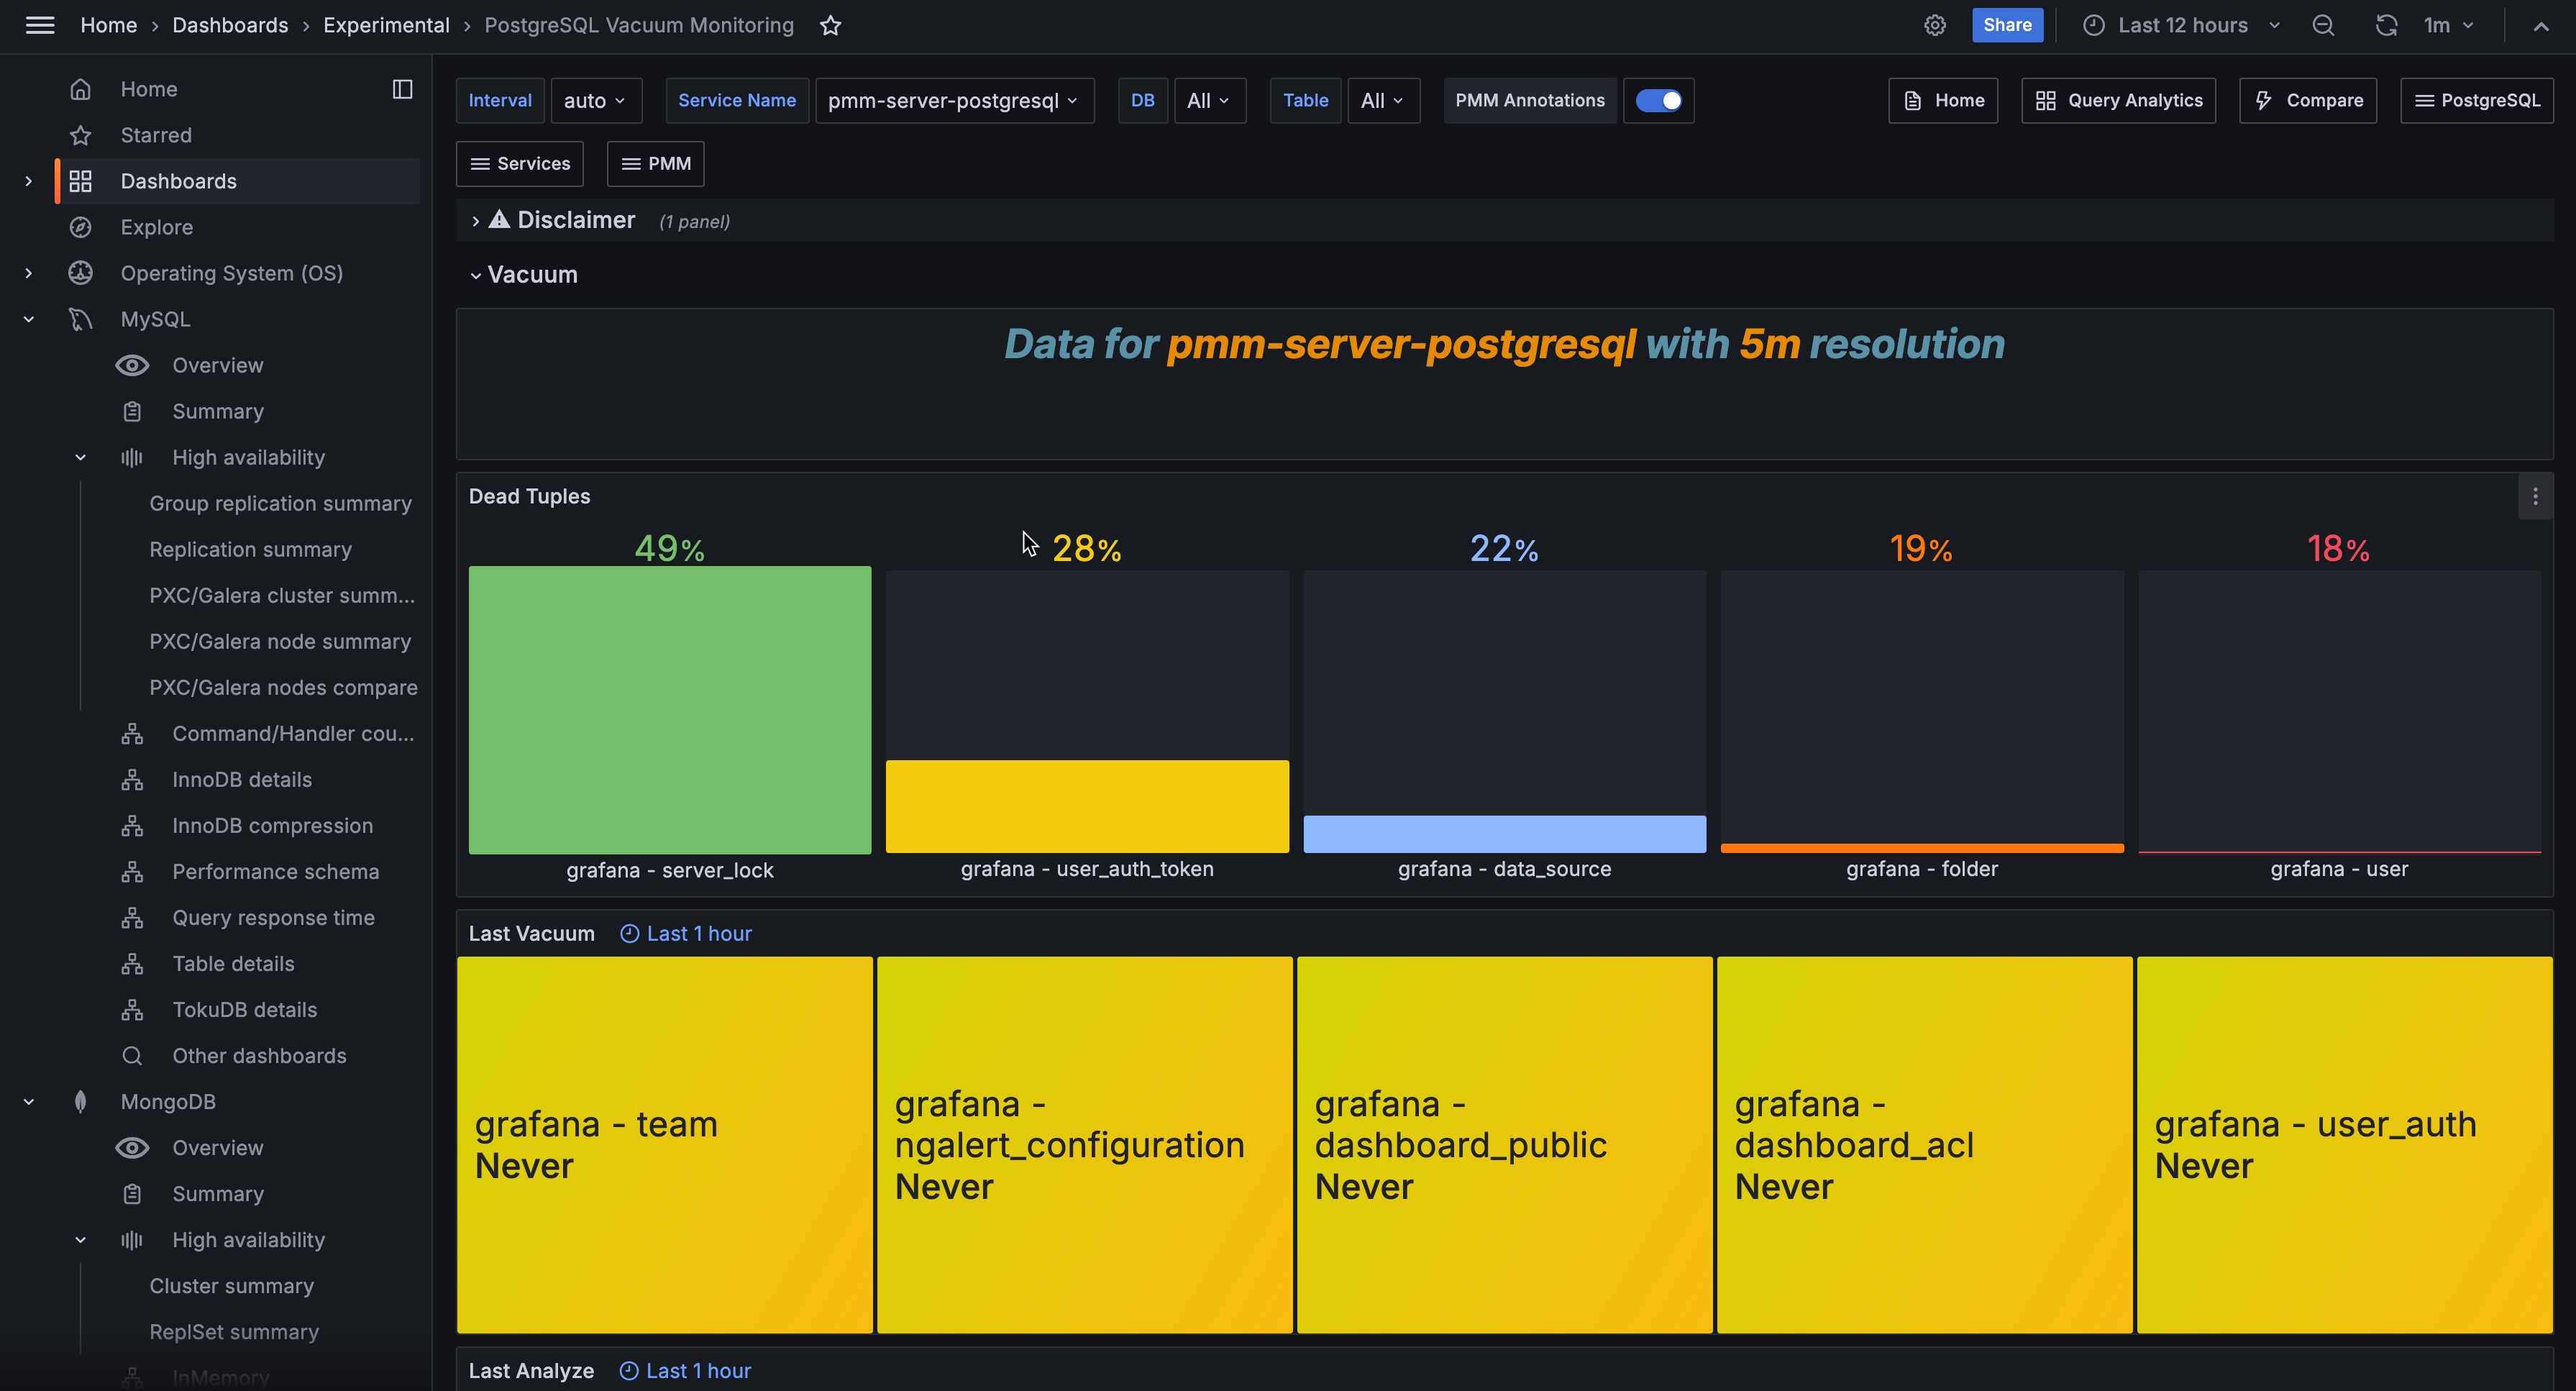Open the Service Name dropdown
This screenshot has width=2576, height=1391.
pyautogui.click(x=953, y=100)
